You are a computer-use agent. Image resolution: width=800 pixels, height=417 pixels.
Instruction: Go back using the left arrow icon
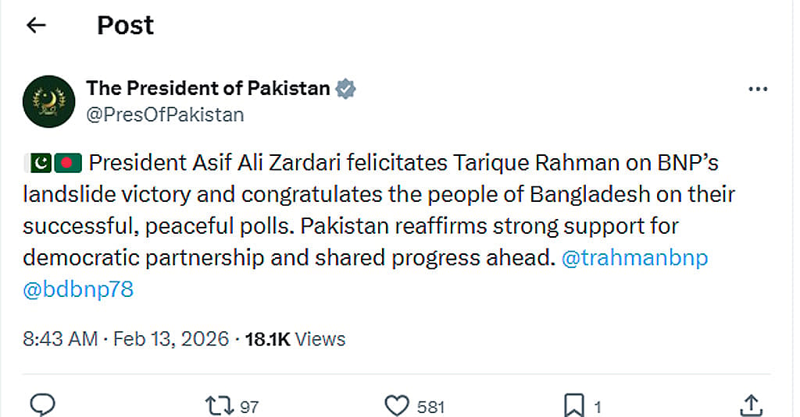(36, 25)
